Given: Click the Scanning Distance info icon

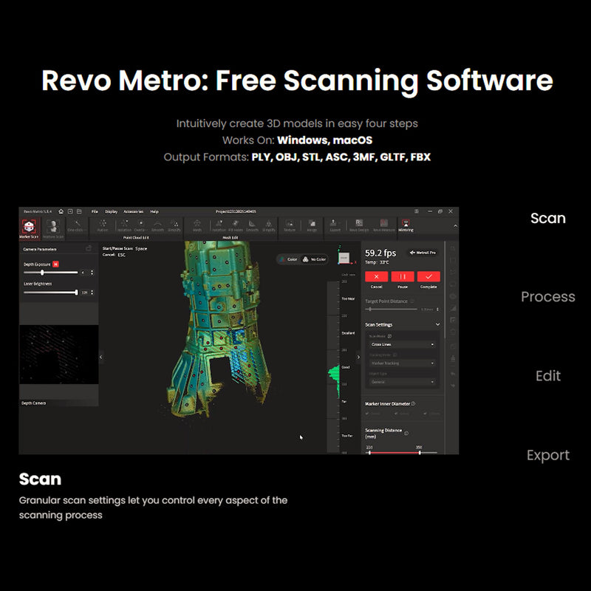Looking at the screenshot, I should click(406, 433).
